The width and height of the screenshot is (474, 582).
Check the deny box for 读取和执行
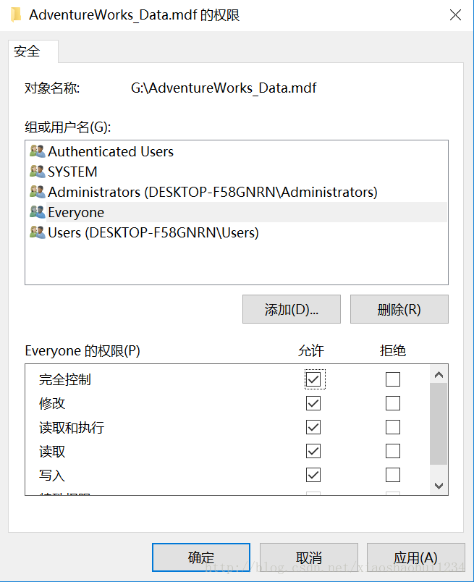tap(393, 427)
